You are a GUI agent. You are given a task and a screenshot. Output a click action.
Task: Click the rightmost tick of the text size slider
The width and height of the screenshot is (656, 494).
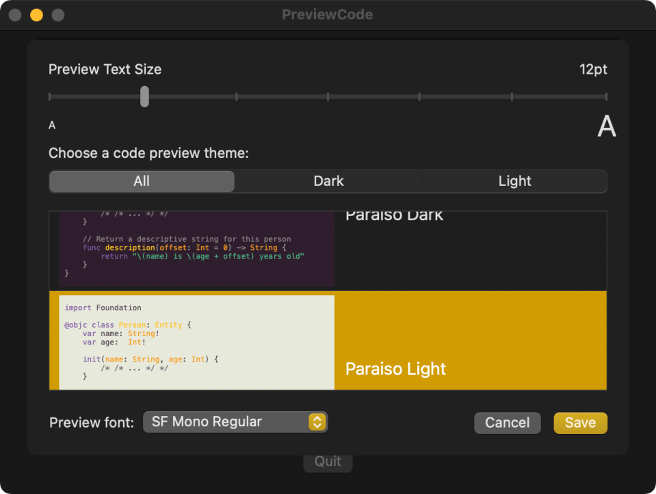click(606, 96)
